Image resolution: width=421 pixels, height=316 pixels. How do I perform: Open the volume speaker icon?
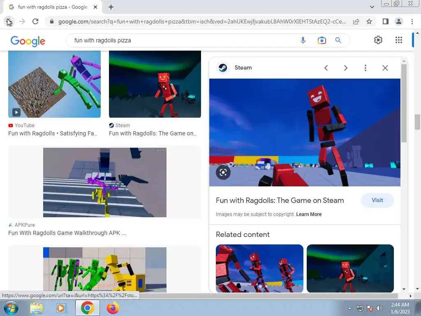point(379,309)
